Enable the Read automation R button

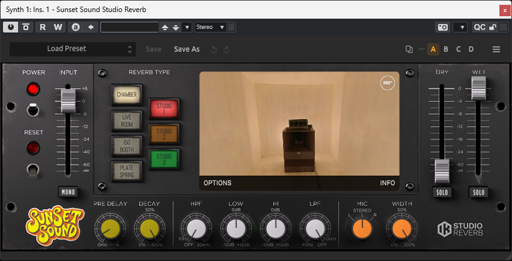pos(43,27)
